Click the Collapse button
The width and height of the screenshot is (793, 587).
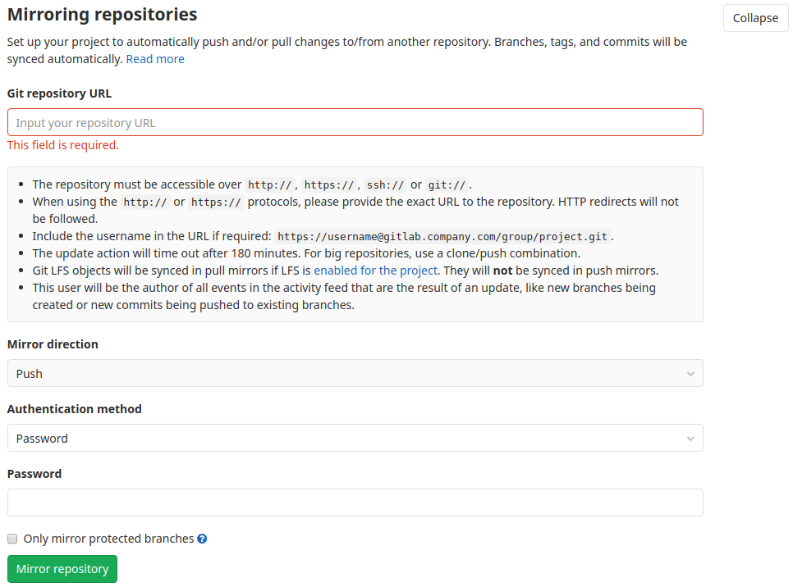pyautogui.click(x=755, y=18)
